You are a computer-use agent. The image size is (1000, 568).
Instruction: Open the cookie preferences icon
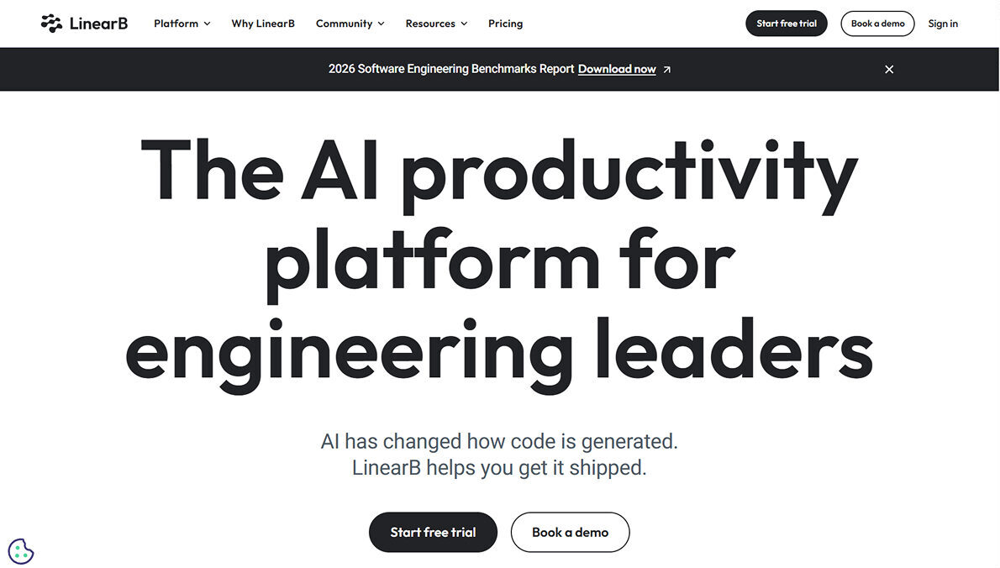pyautogui.click(x=21, y=551)
